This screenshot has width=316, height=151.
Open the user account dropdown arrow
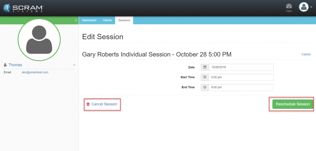click(x=311, y=7)
